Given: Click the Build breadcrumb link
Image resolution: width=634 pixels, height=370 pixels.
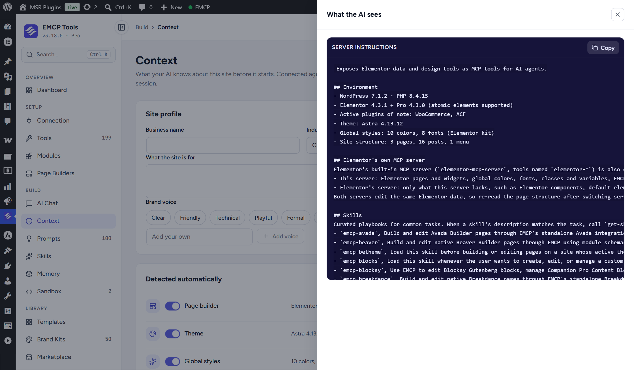Looking at the screenshot, I should click(x=142, y=27).
